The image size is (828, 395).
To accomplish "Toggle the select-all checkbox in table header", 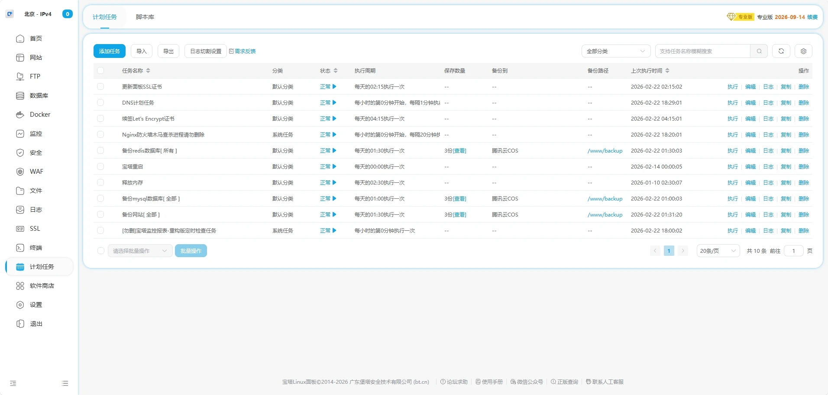I will pyautogui.click(x=100, y=70).
